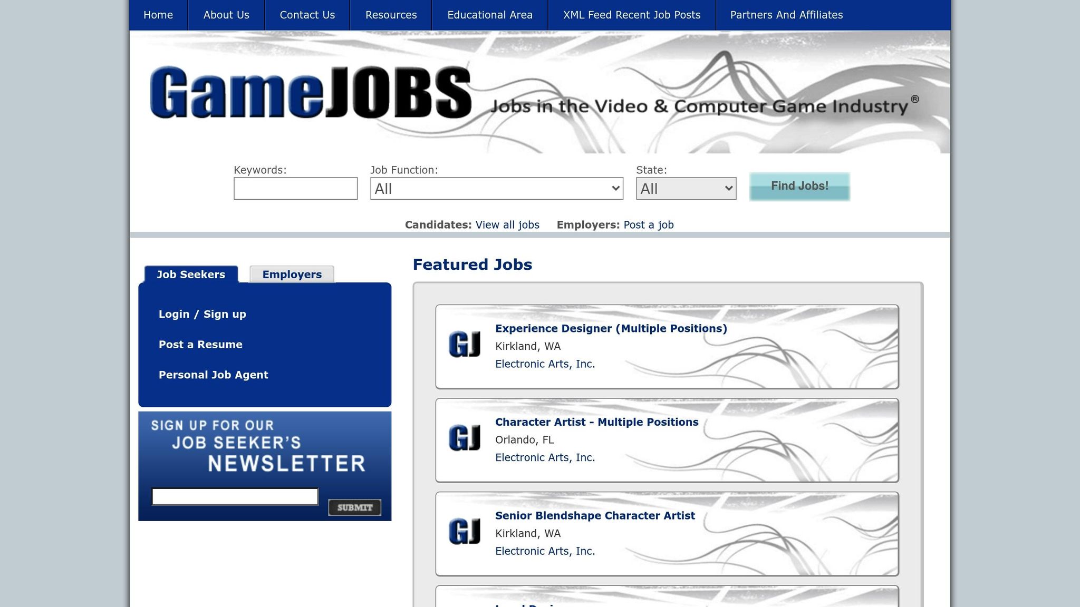Open Electronic Arts link under Character Artist

545,458
